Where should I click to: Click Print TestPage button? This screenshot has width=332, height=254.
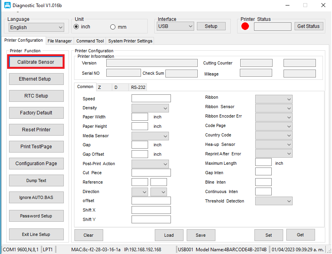pos(36,147)
